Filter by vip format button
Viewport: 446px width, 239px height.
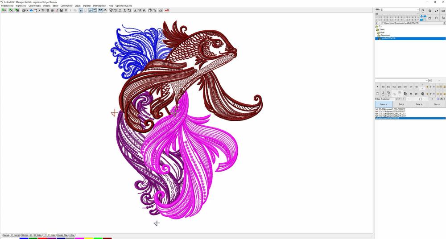[417, 87]
